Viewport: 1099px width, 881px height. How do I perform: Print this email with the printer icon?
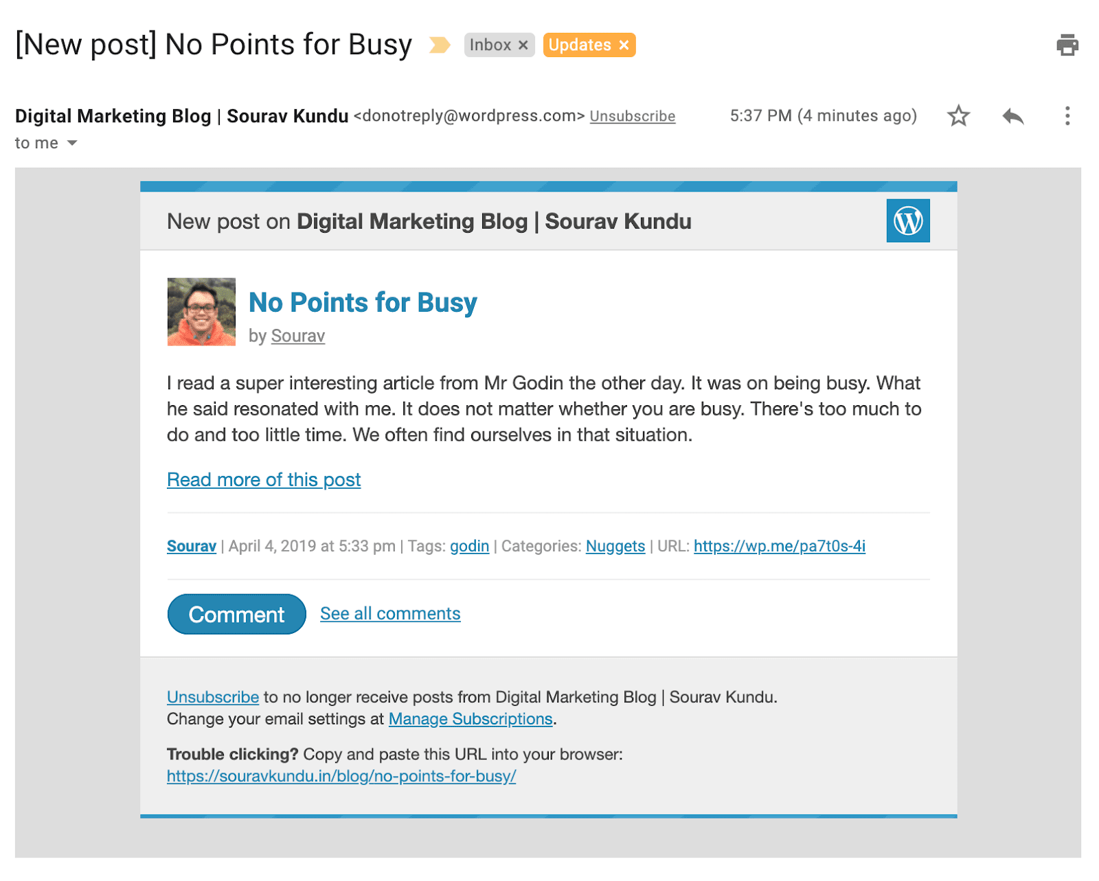coord(1067,45)
